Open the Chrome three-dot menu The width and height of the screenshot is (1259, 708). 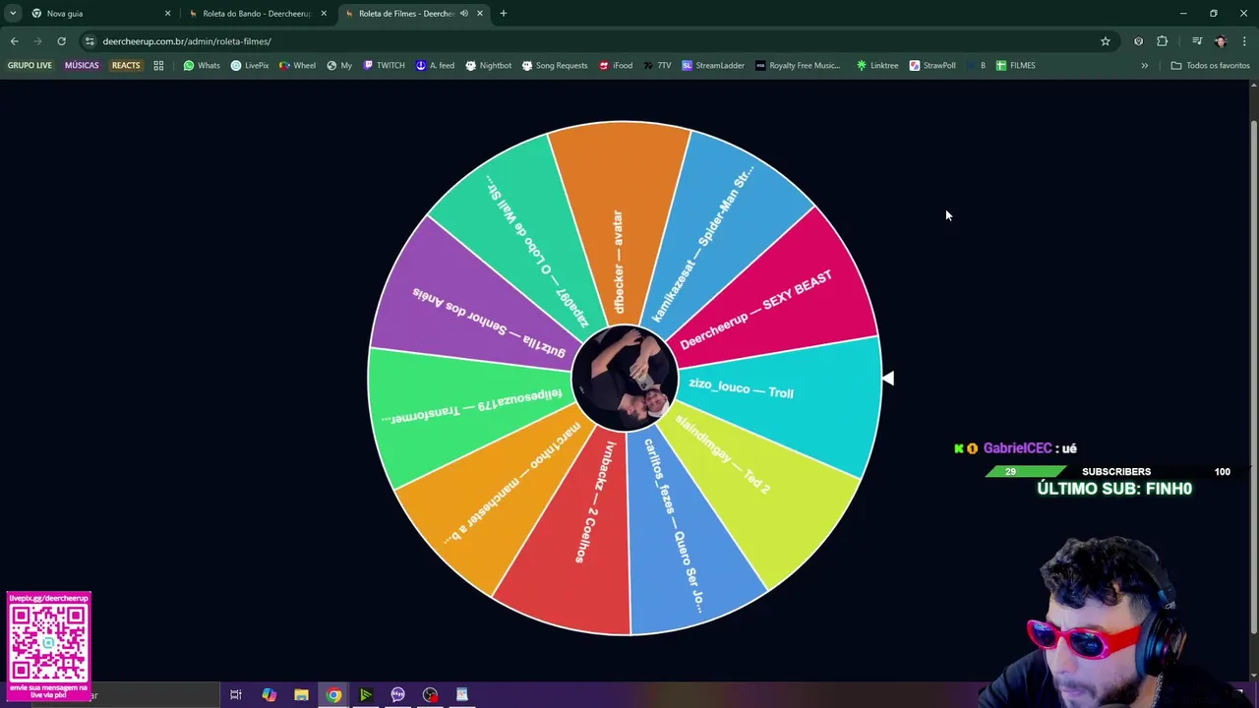point(1245,41)
